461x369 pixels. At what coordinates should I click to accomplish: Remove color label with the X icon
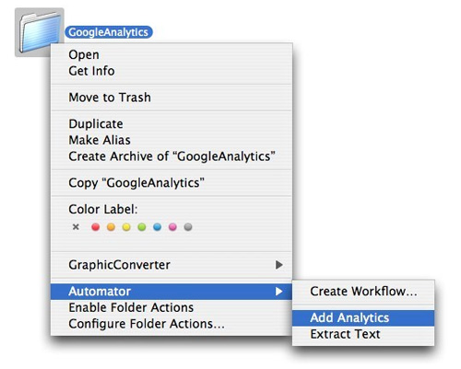click(76, 227)
